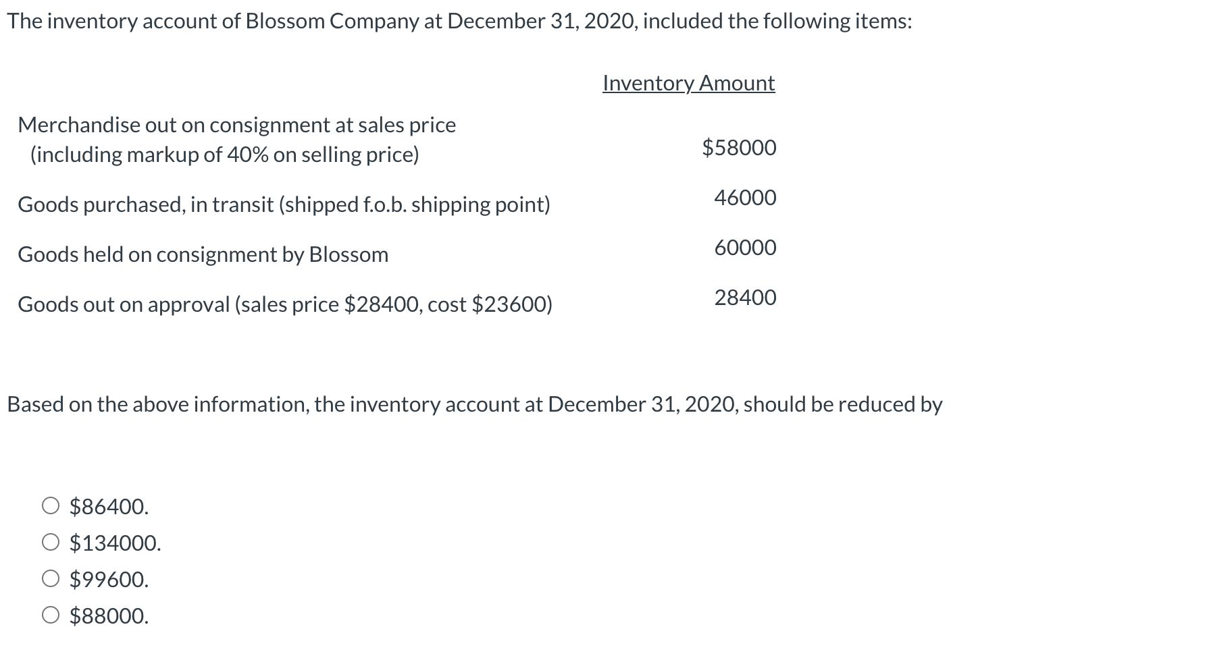Screen dimensions: 1209x660
Task: Click the $88000. answer label text
Action: coord(109,616)
